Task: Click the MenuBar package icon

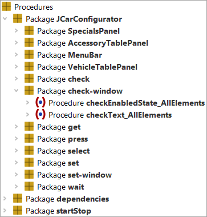Action: point(29,55)
